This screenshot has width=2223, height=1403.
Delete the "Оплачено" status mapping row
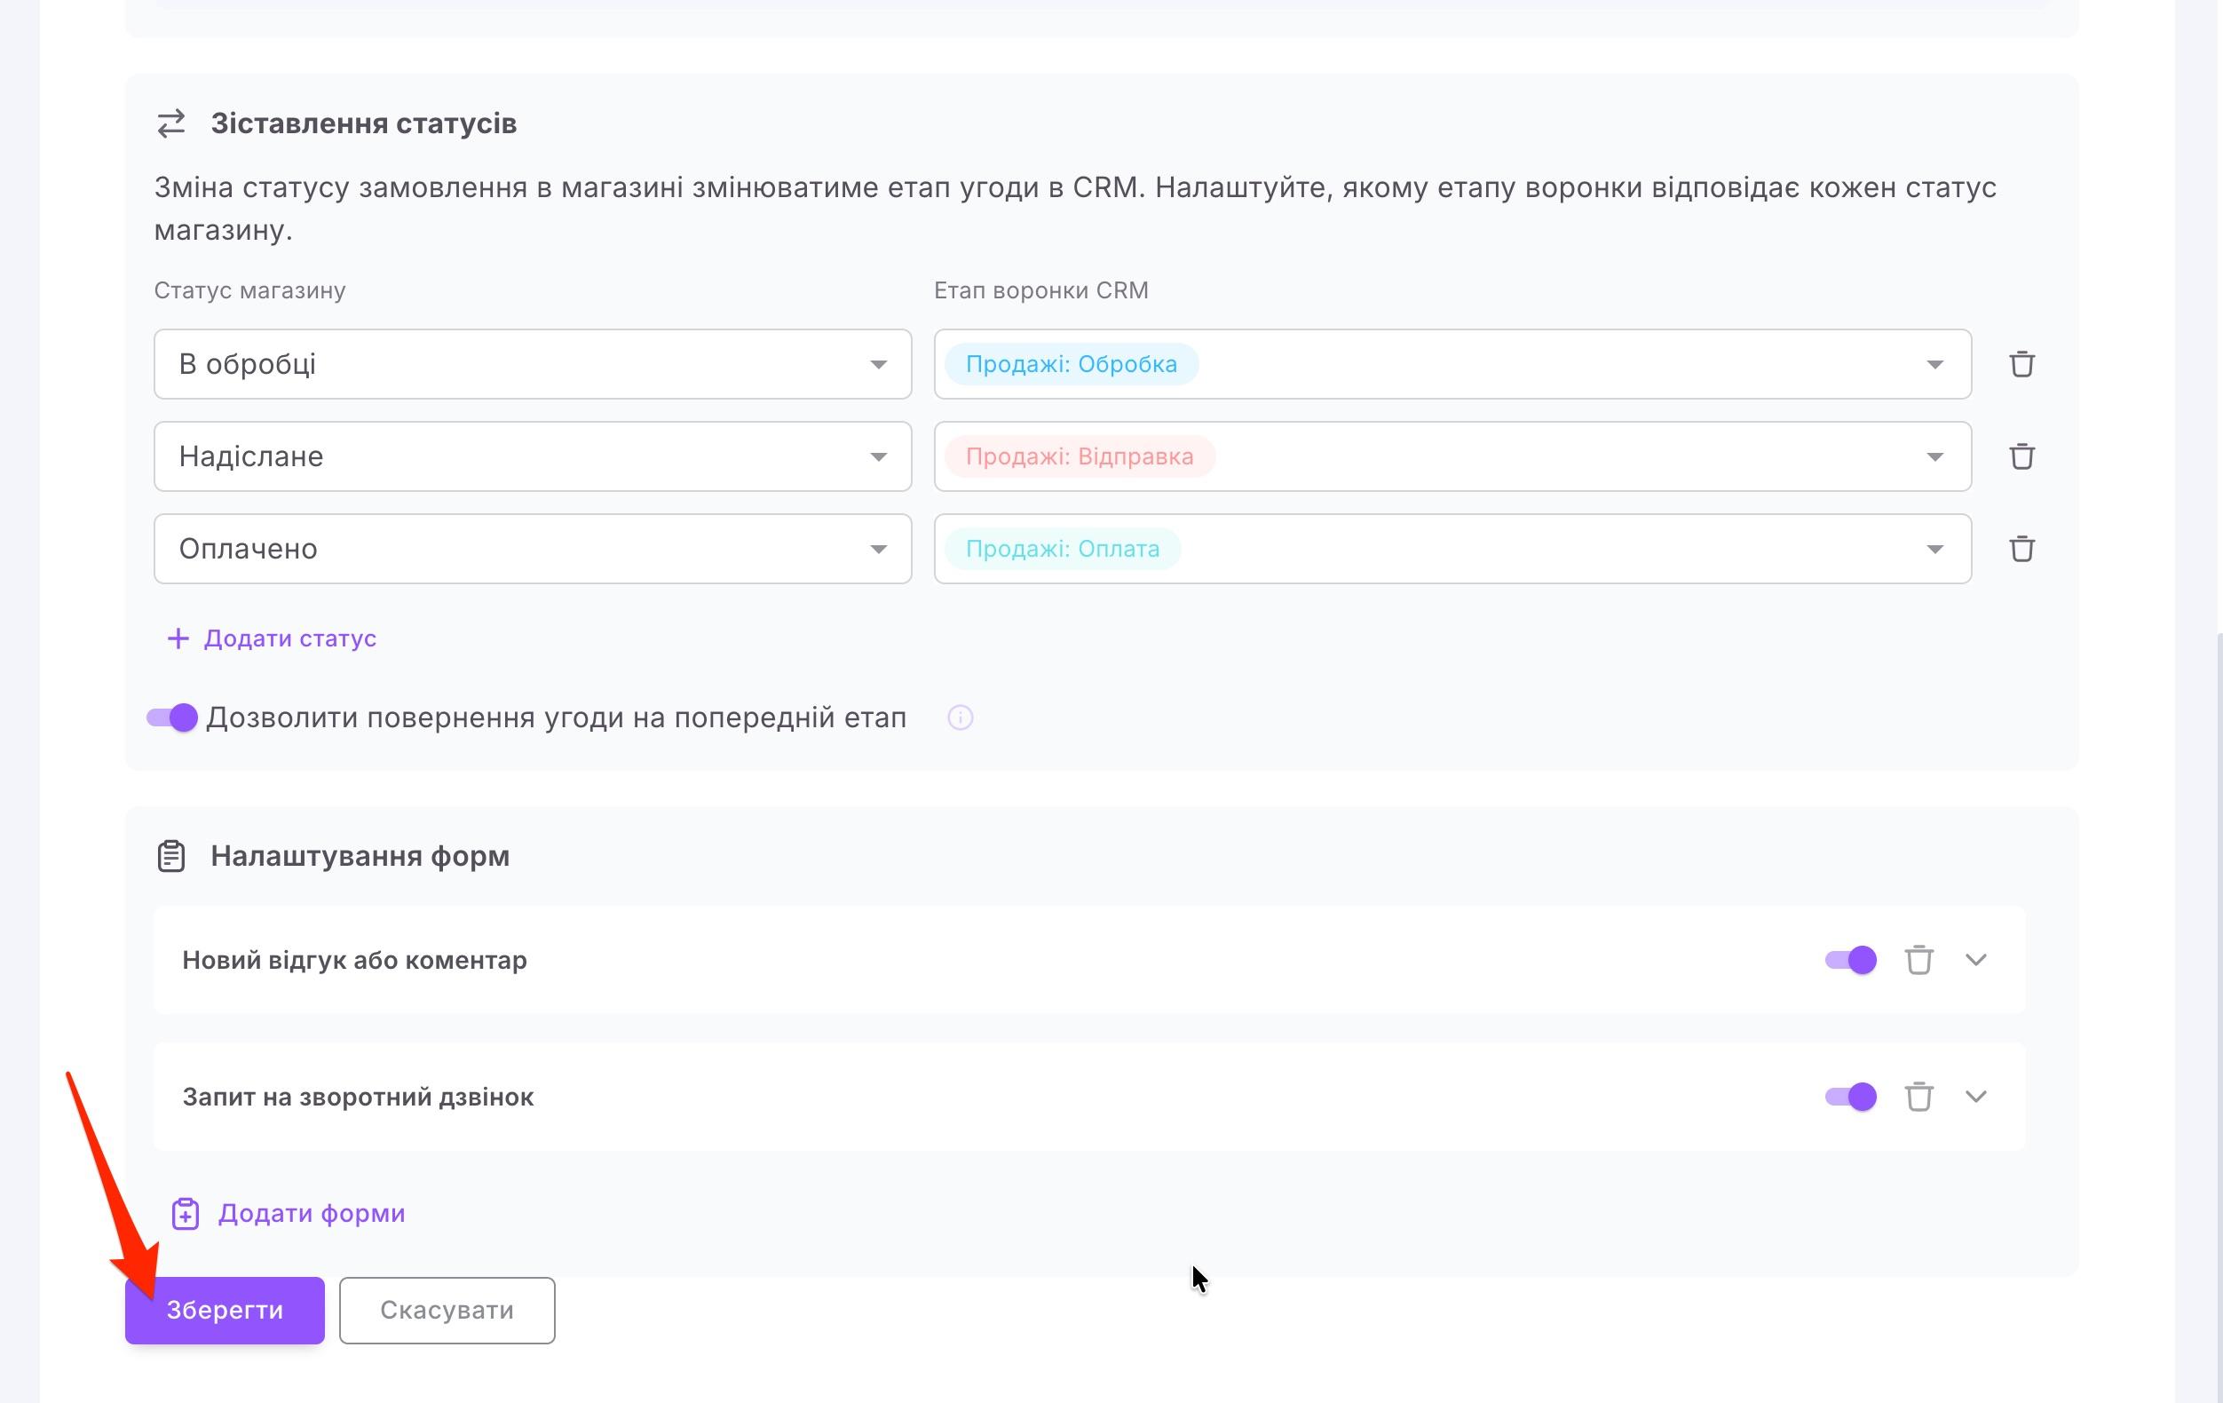(x=2021, y=549)
